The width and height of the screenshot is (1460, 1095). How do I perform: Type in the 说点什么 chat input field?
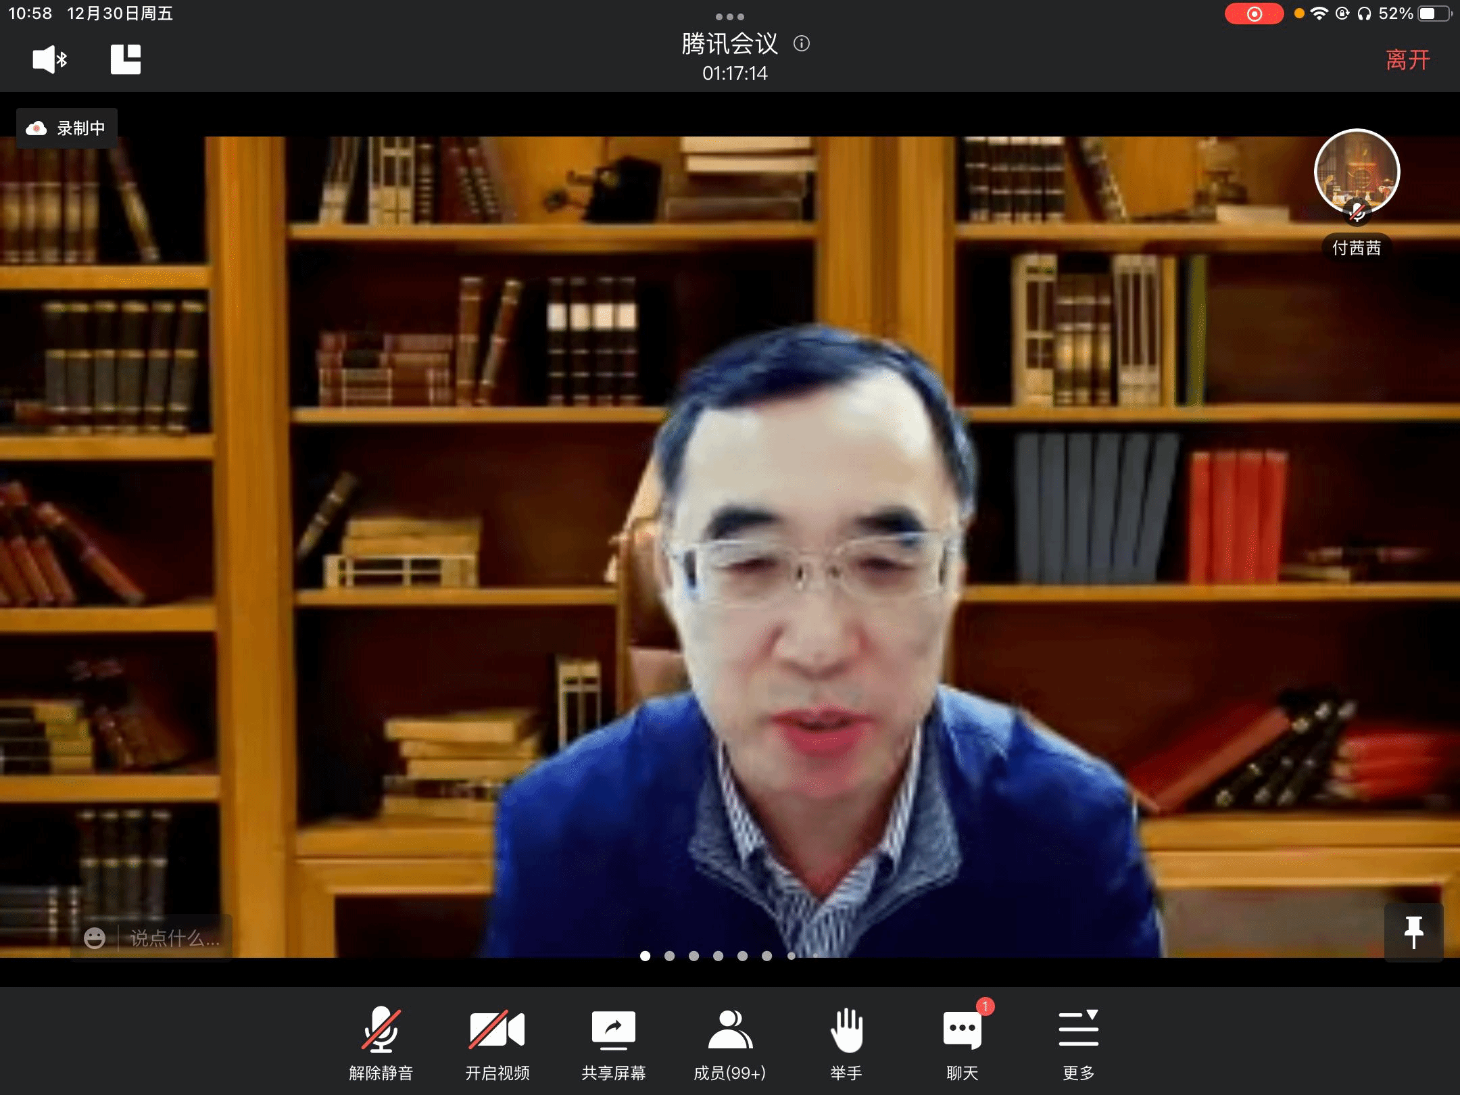coord(174,938)
